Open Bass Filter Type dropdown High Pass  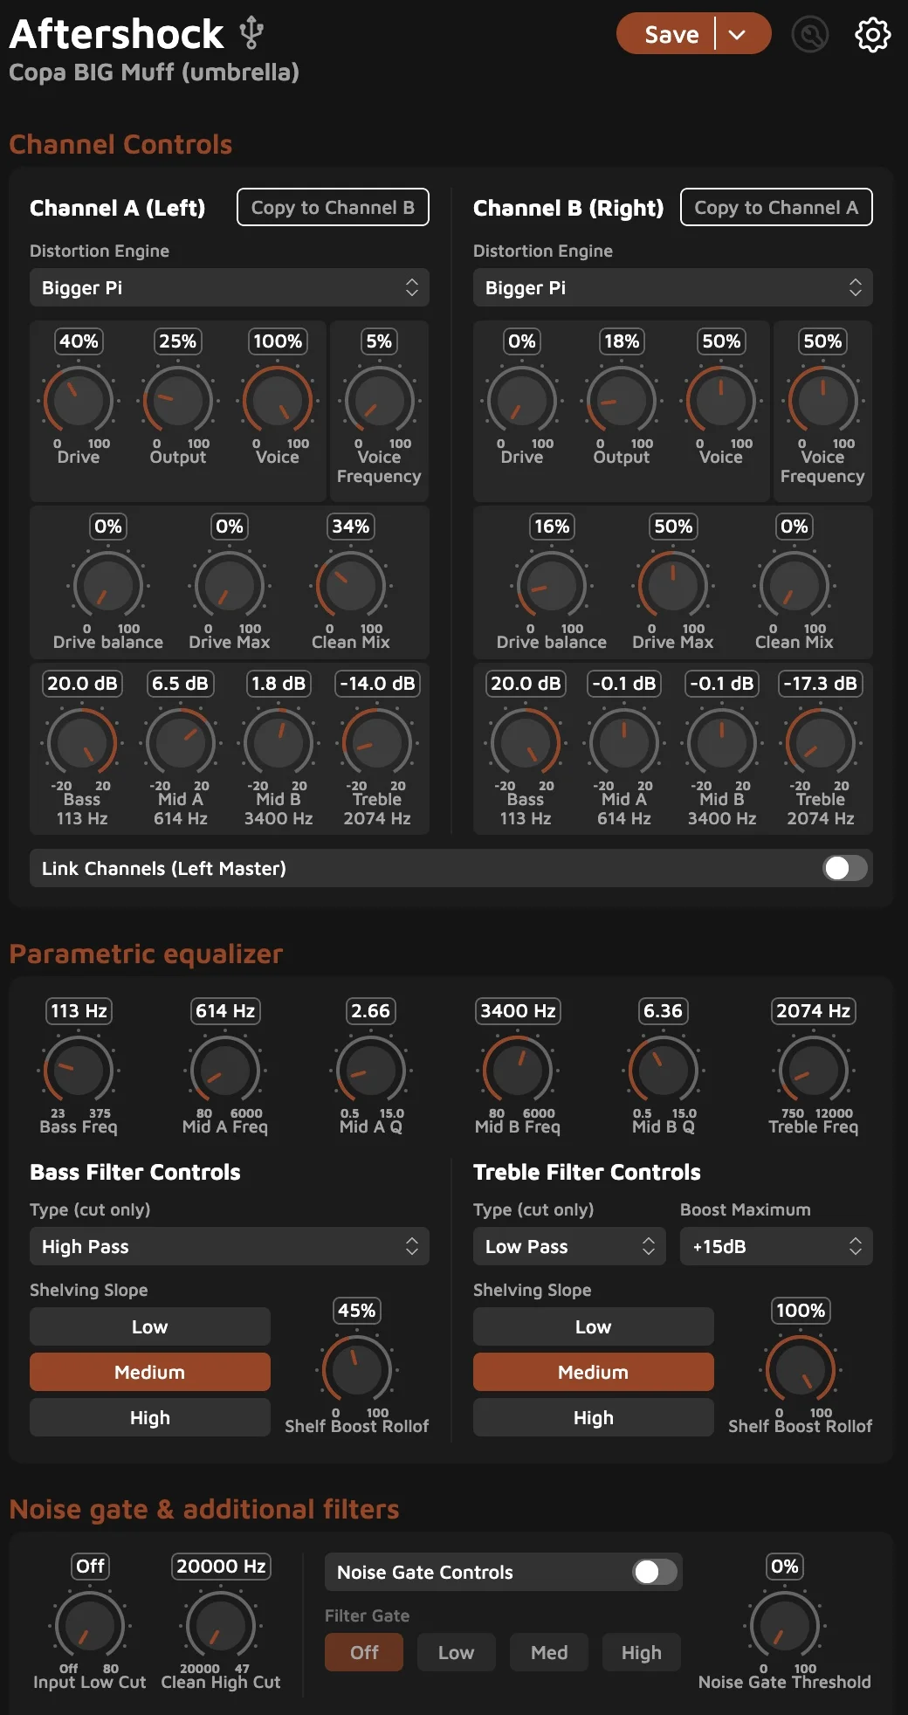click(230, 1246)
